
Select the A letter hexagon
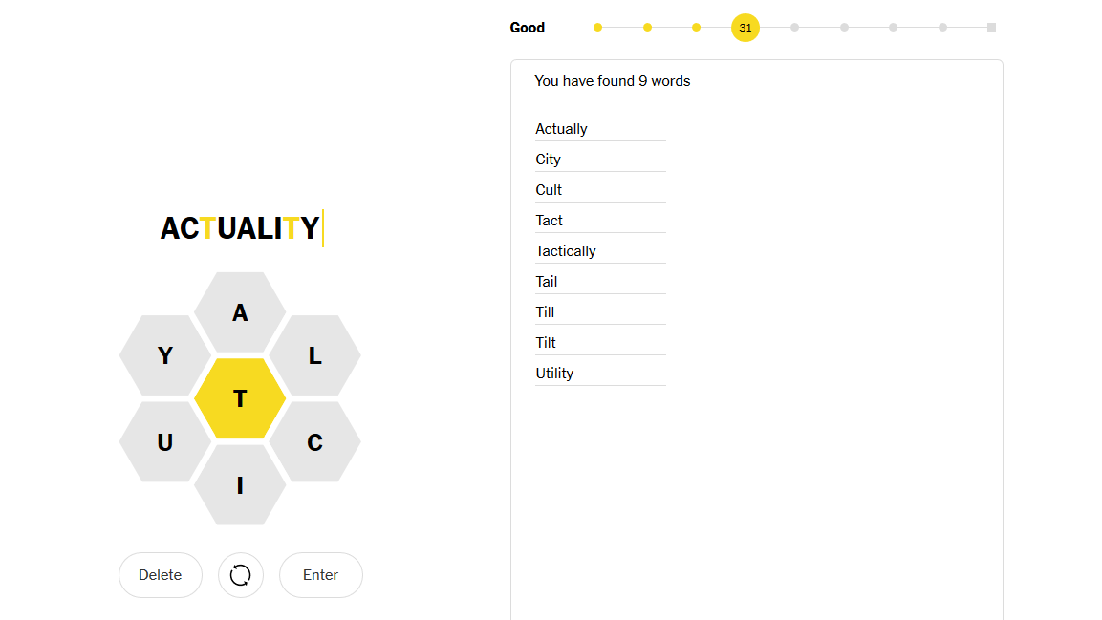[240, 312]
